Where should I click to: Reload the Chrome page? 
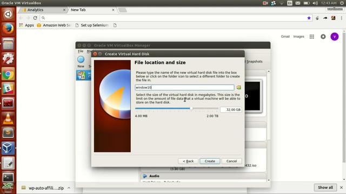click(35, 18)
